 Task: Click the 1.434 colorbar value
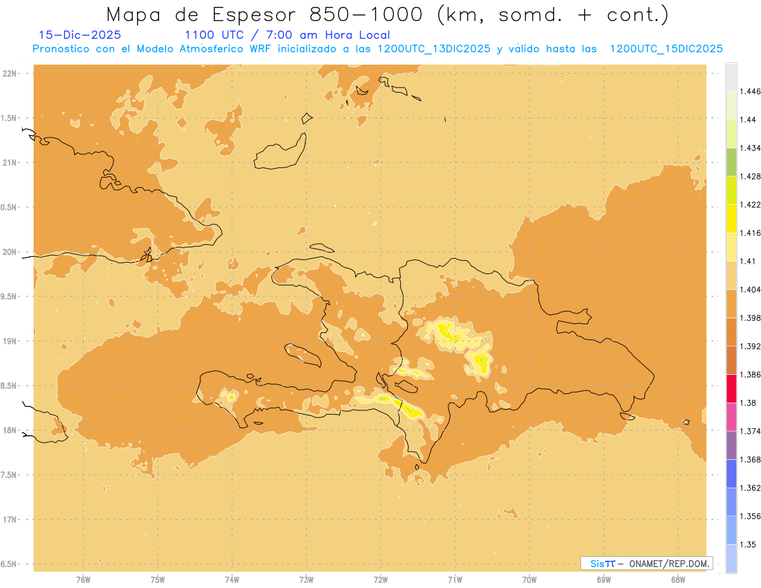pos(750,148)
